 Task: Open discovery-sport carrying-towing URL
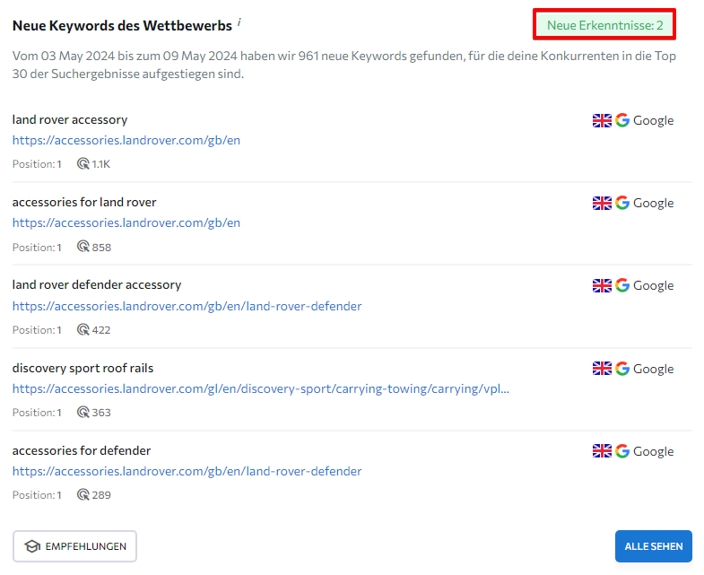tap(261, 388)
